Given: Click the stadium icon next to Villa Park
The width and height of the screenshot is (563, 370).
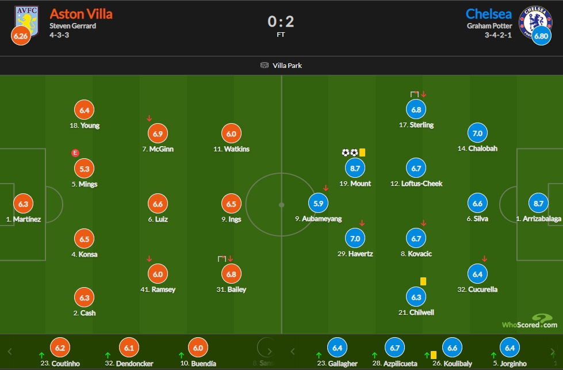Looking at the screenshot, I should pos(265,66).
